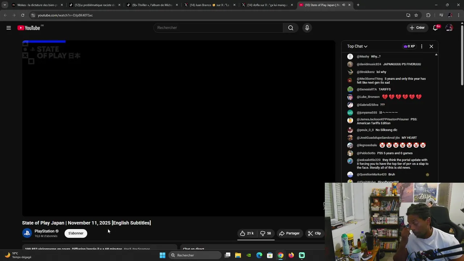This screenshot has height=261, width=464.
Task: Open PlayStation channel avatar
Action: [27, 233]
